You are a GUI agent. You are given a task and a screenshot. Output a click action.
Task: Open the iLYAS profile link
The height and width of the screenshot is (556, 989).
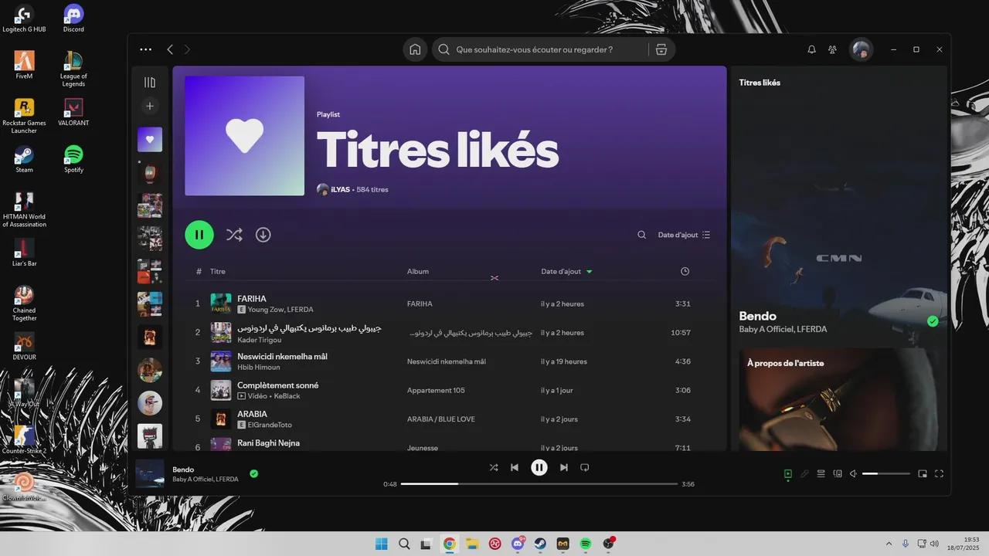341,189
